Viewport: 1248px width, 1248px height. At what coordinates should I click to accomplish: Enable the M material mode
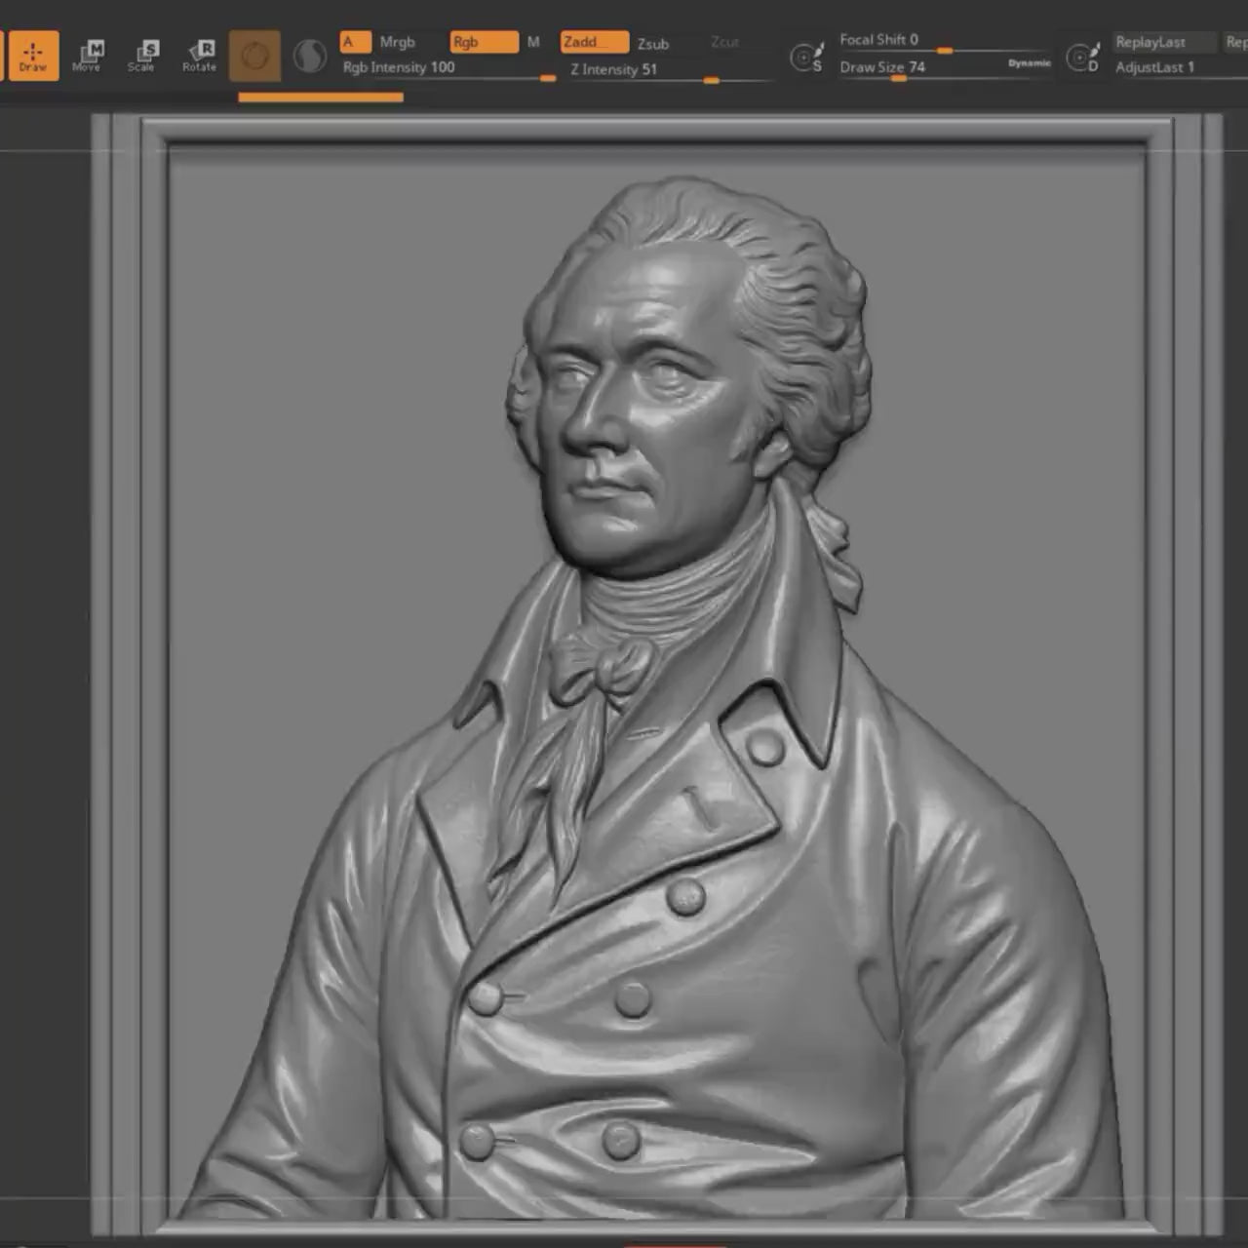[533, 42]
